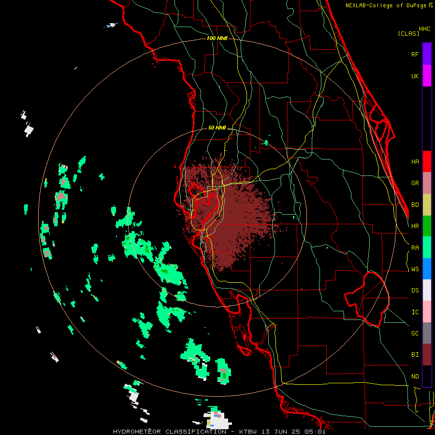Click the RA bright green legend swatch
Image resolution: width=435 pixels, height=435 pixels.
click(x=427, y=247)
